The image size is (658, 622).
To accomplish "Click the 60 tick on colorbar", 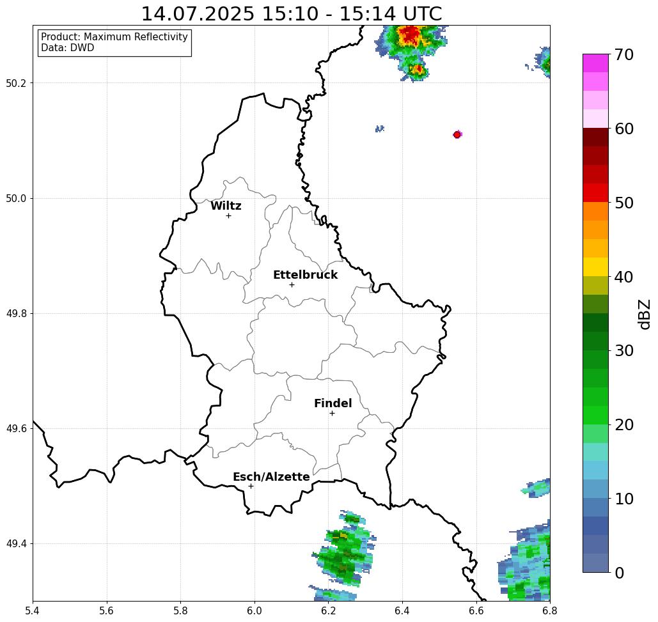I will (624, 128).
